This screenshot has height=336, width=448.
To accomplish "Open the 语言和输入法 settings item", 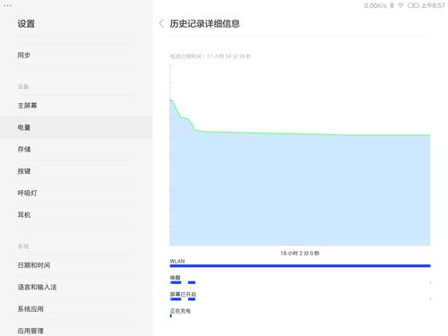I will (x=76, y=287).
